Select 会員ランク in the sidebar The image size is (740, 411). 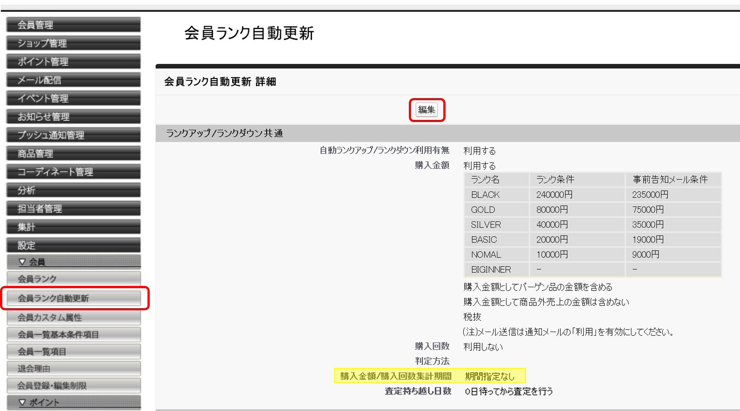pos(73,279)
